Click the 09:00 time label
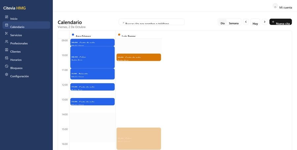 [65, 40]
